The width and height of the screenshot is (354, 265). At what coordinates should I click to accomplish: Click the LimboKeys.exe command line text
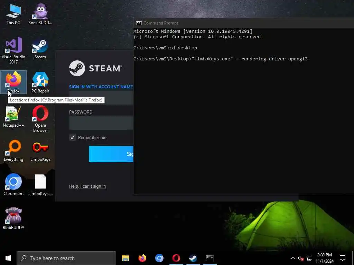coord(220,59)
